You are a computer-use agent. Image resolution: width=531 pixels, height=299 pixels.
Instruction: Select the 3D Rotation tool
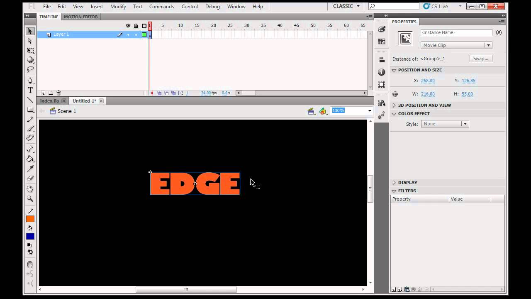point(30,60)
